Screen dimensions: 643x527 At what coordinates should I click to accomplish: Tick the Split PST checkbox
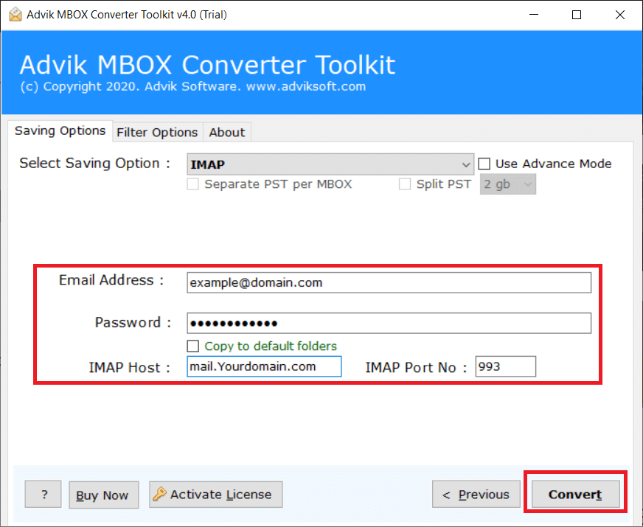pos(405,184)
